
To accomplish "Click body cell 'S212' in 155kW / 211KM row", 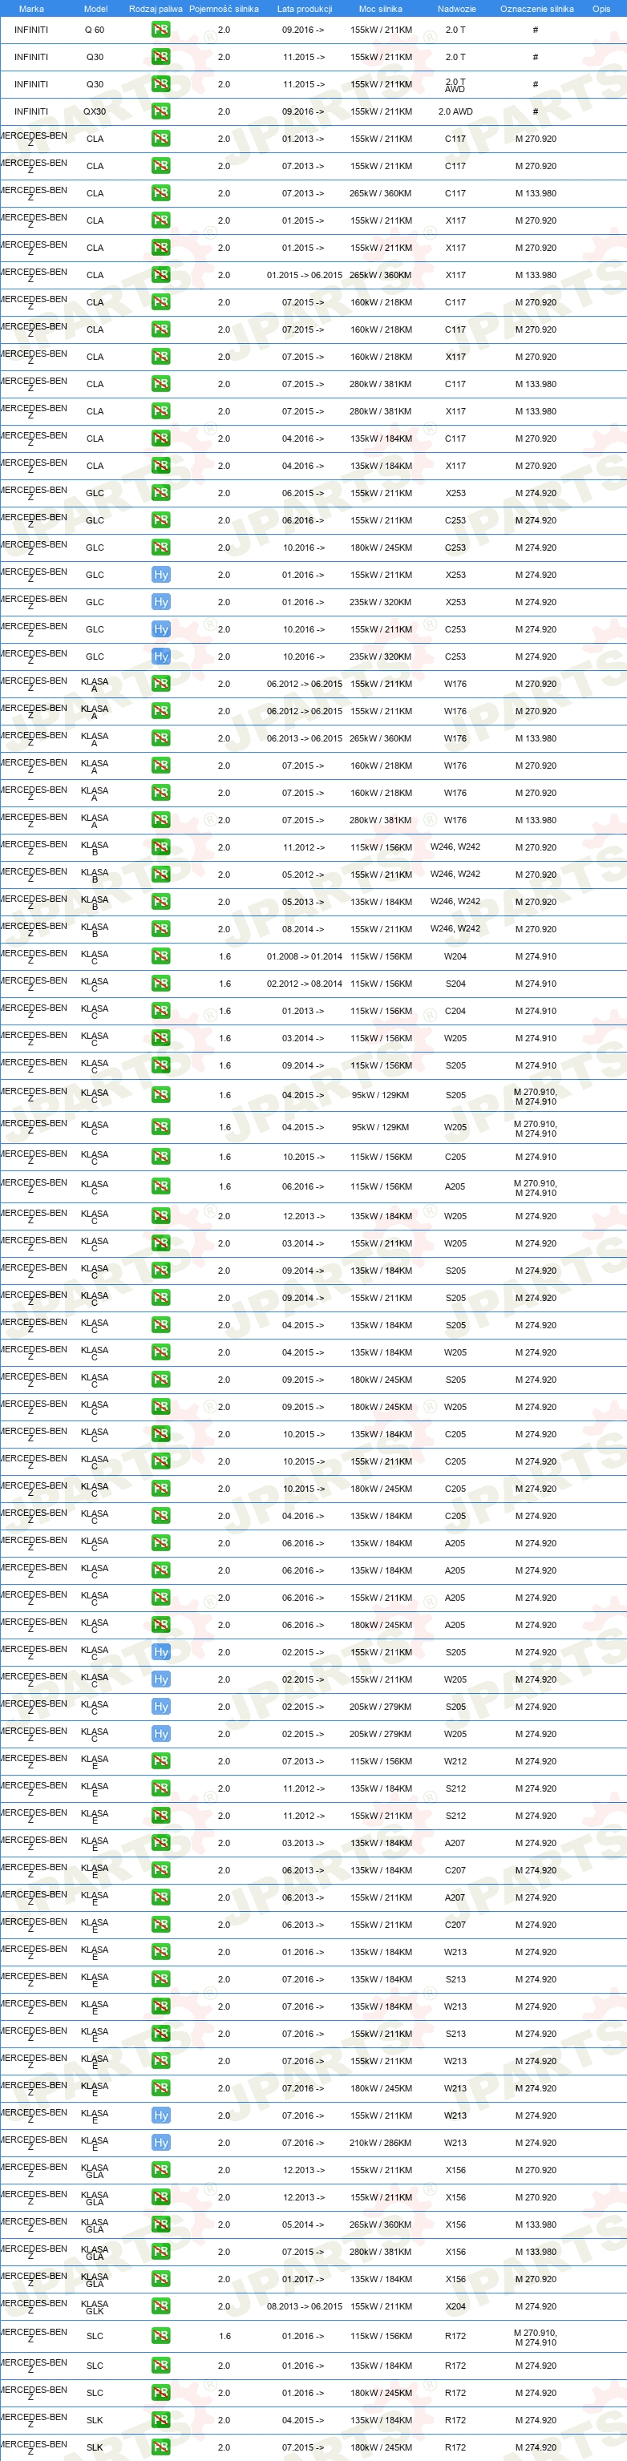I will (456, 1815).
